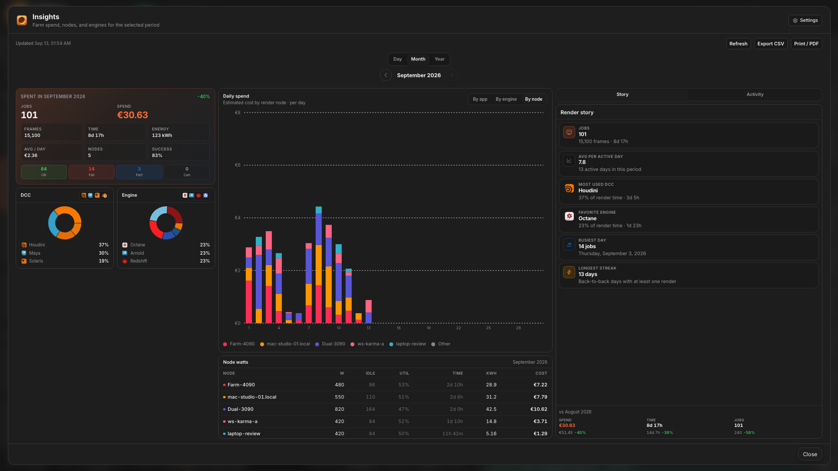Select the Month period tab
Screen dimensions: 838x471
[418, 59]
